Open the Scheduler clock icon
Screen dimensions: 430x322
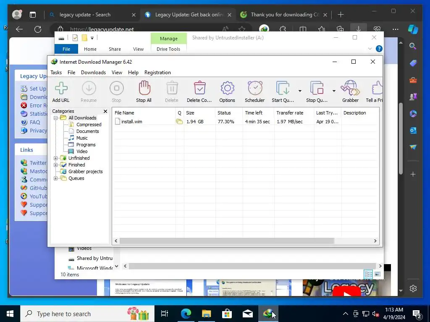click(255, 88)
